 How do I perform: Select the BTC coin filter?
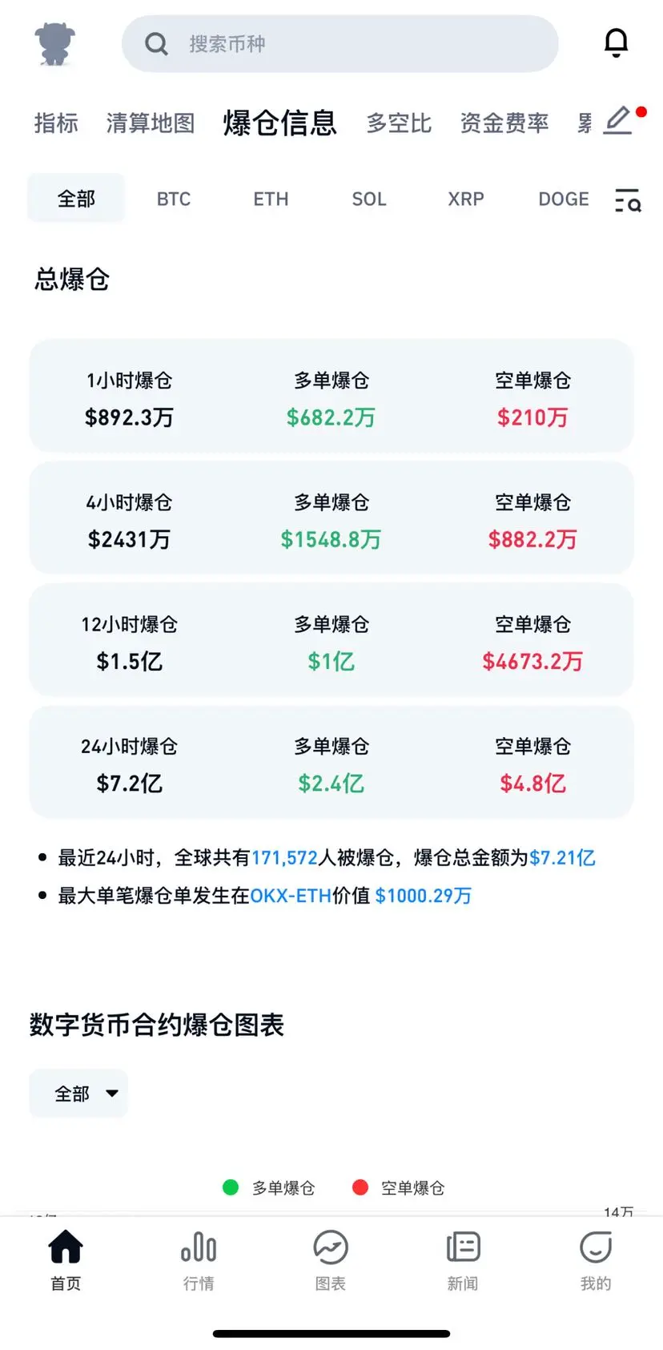pyautogui.click(x=174, y=199)
